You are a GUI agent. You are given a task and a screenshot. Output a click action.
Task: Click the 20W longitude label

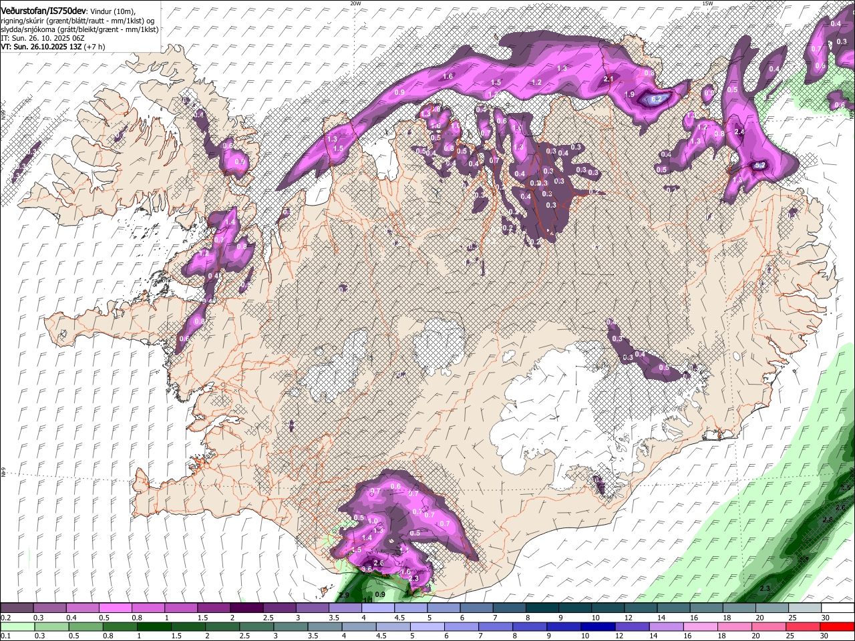coord(355,3)
